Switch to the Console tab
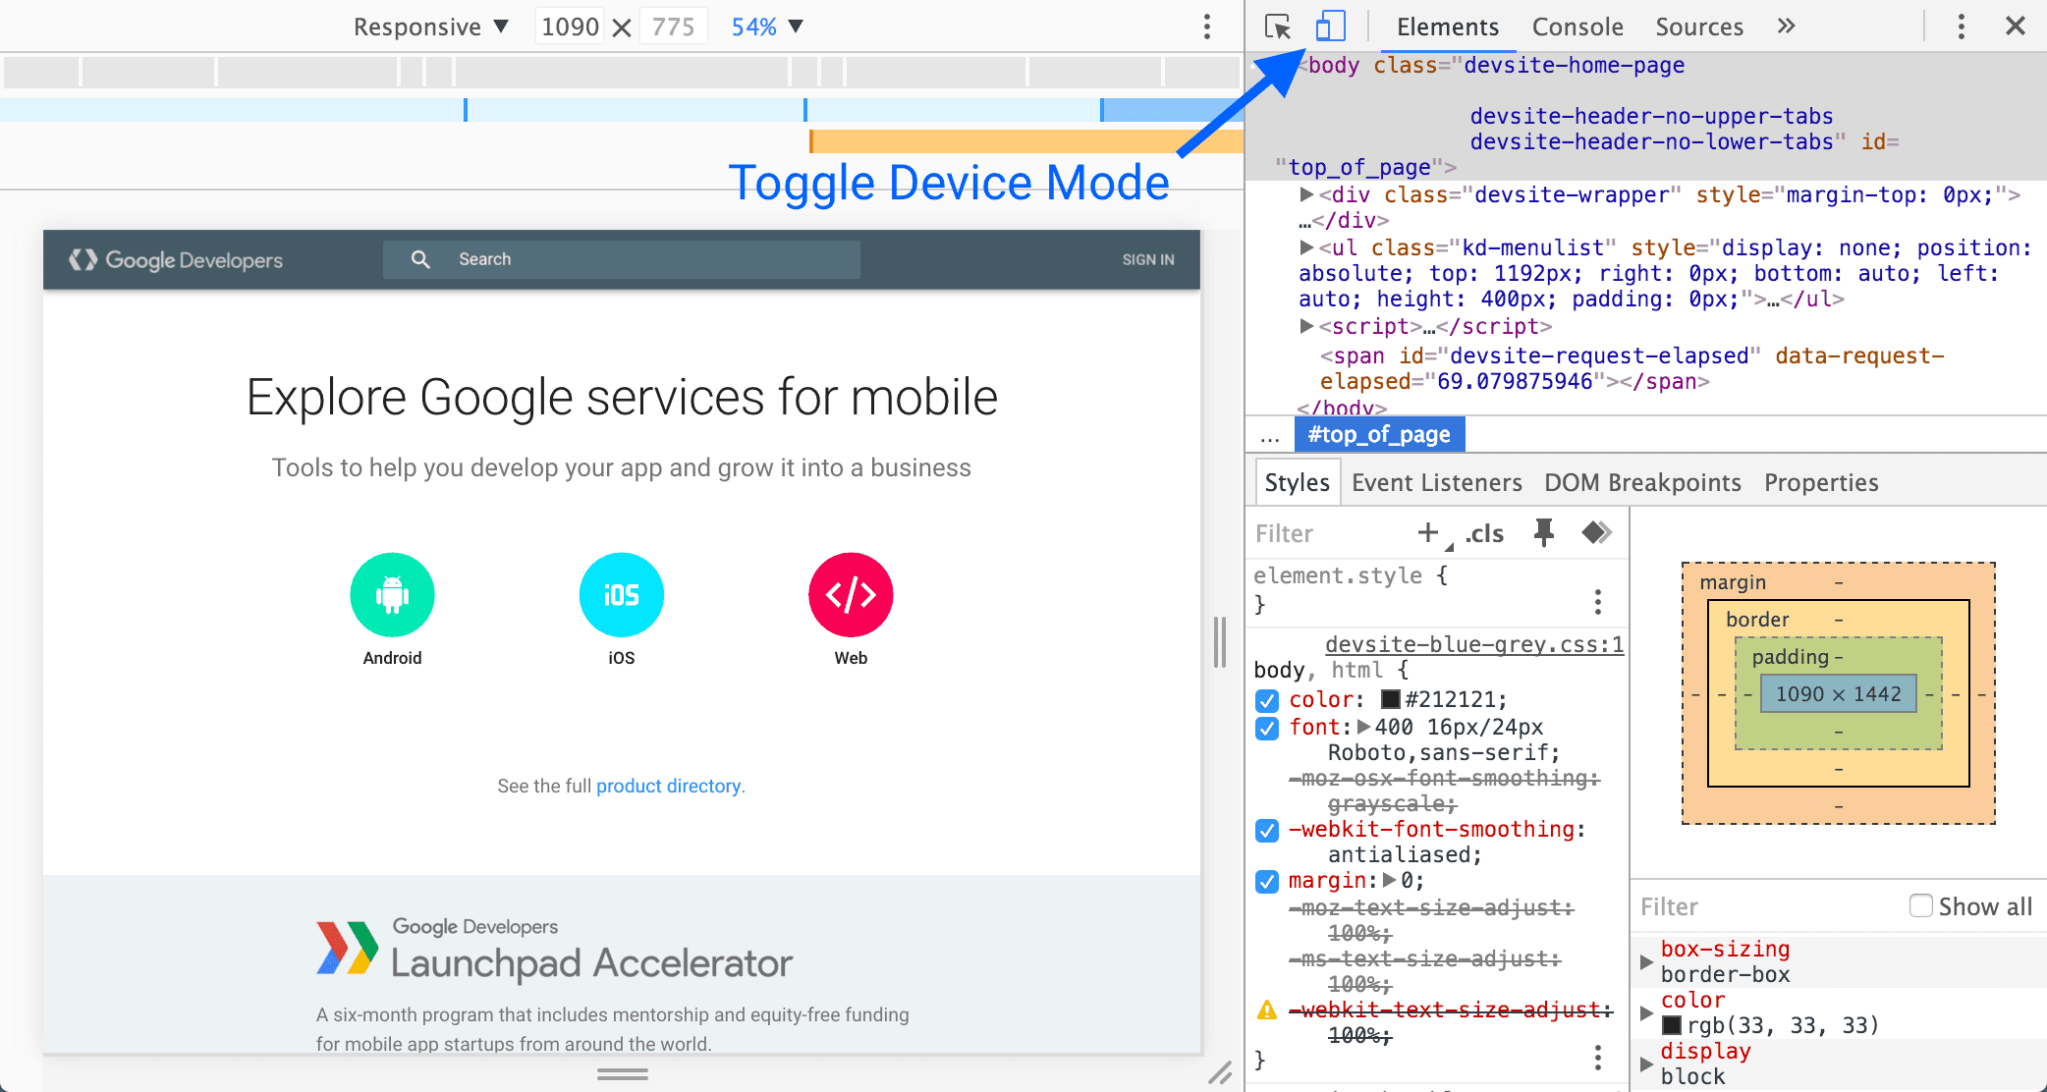Screen dimensions: 2047x1092 (x=1574, y=26)
